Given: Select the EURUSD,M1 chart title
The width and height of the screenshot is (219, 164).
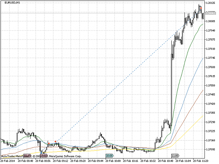Looking at the screenshot, I should 12,2.
